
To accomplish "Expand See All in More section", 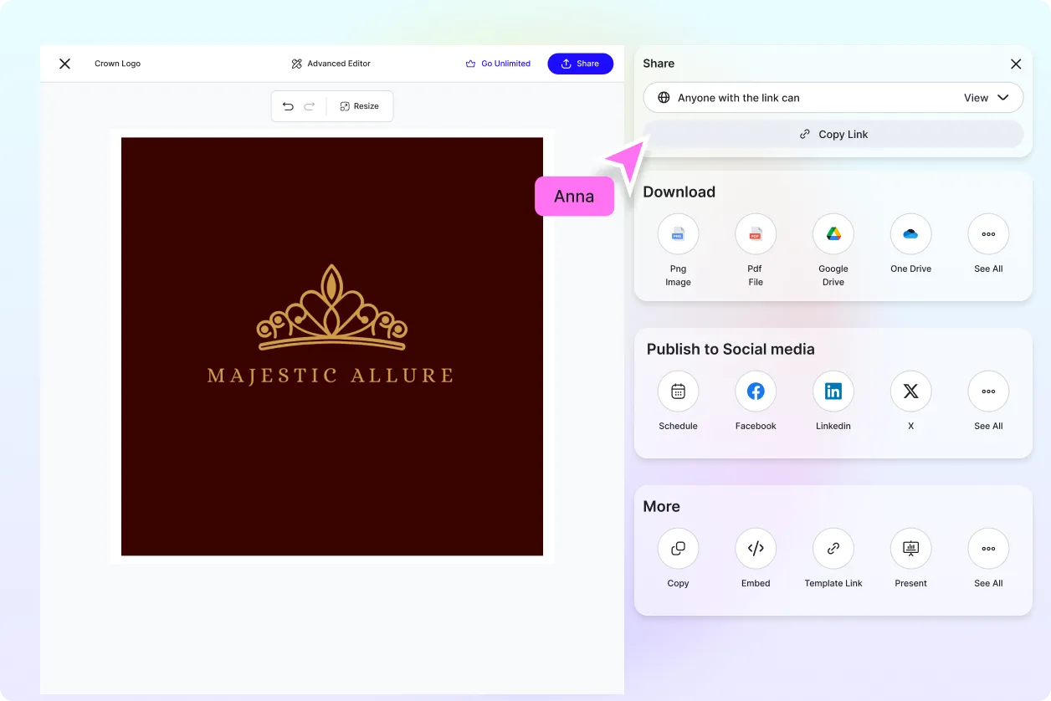I will point(988,549).
